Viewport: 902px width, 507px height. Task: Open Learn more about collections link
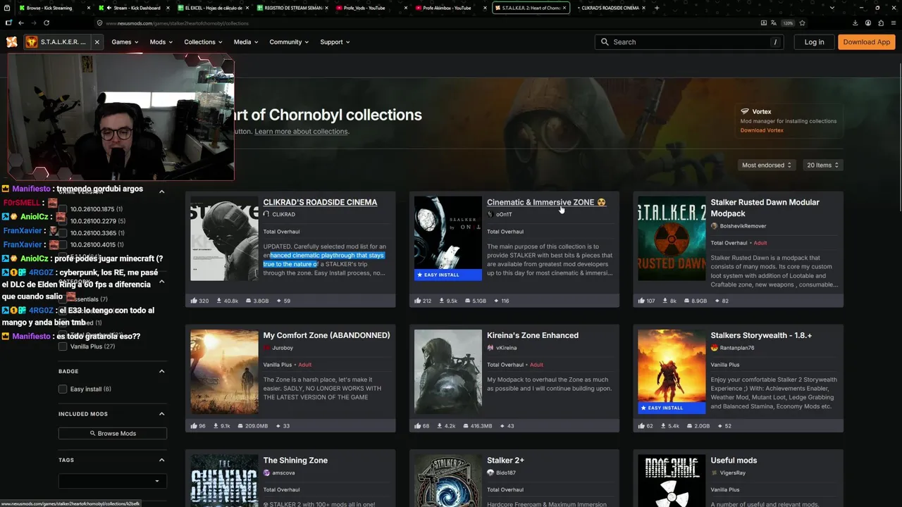pyautogui.click(x=301, y=132)
